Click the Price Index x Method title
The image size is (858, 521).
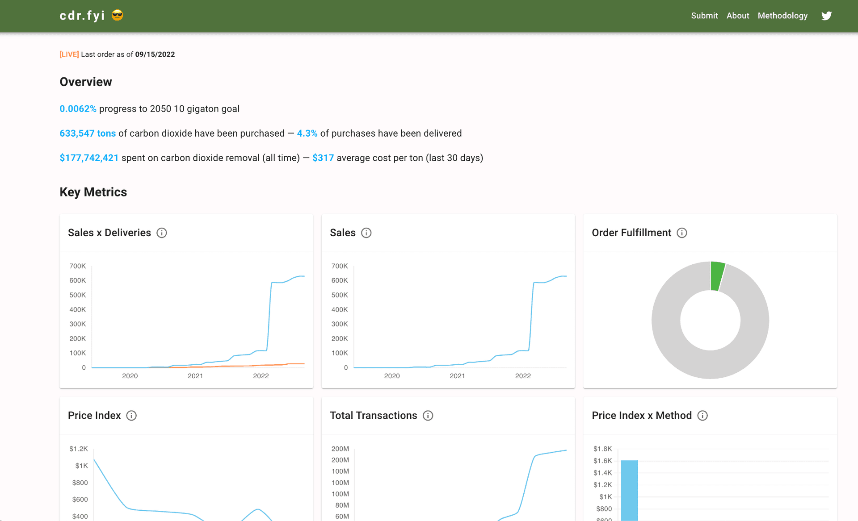pos(642,416)
